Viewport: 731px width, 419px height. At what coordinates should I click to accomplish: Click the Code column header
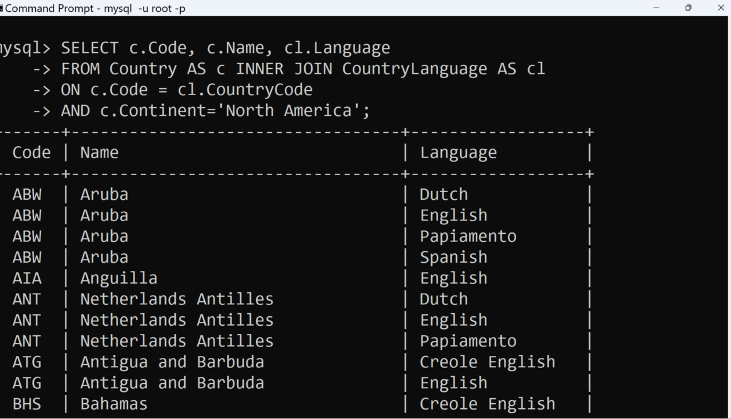point(32,152)
